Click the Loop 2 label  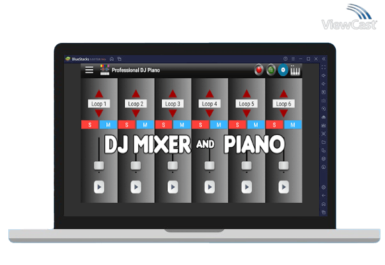point(136,104)
